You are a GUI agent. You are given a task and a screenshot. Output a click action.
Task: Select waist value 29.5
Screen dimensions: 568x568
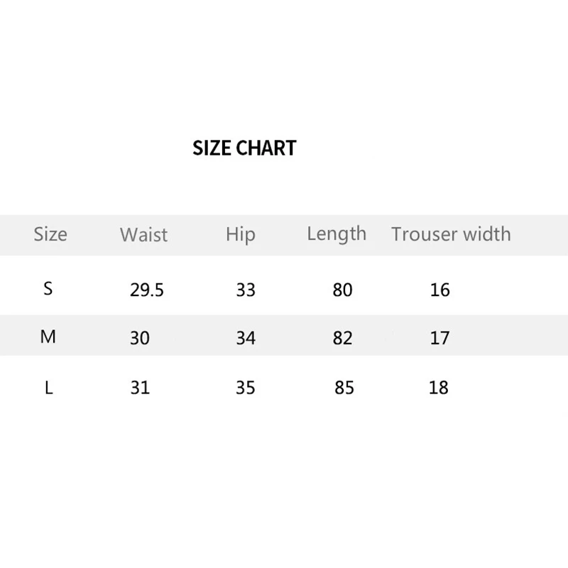(147, 290)
